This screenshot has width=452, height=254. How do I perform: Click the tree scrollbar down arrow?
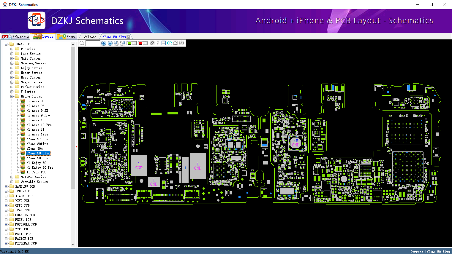(x=73, y=244)
